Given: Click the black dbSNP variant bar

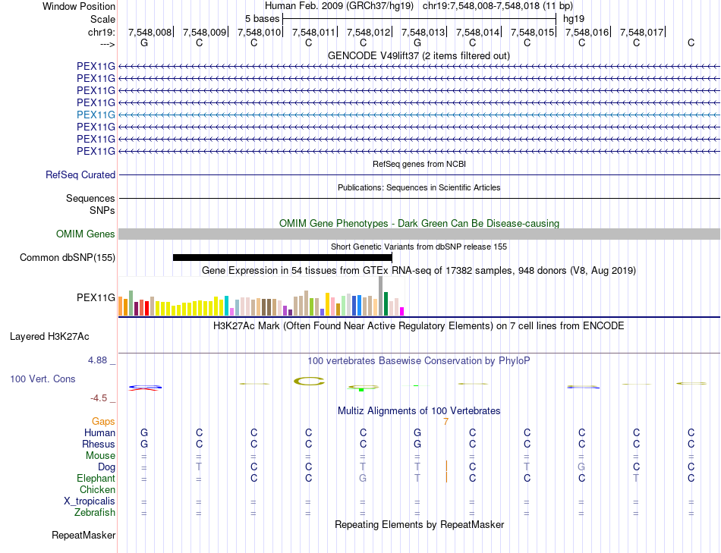Looking at the screenshot, I should (282, 257).
